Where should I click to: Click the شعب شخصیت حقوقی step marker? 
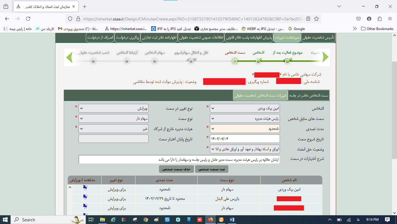coord(93,61)
